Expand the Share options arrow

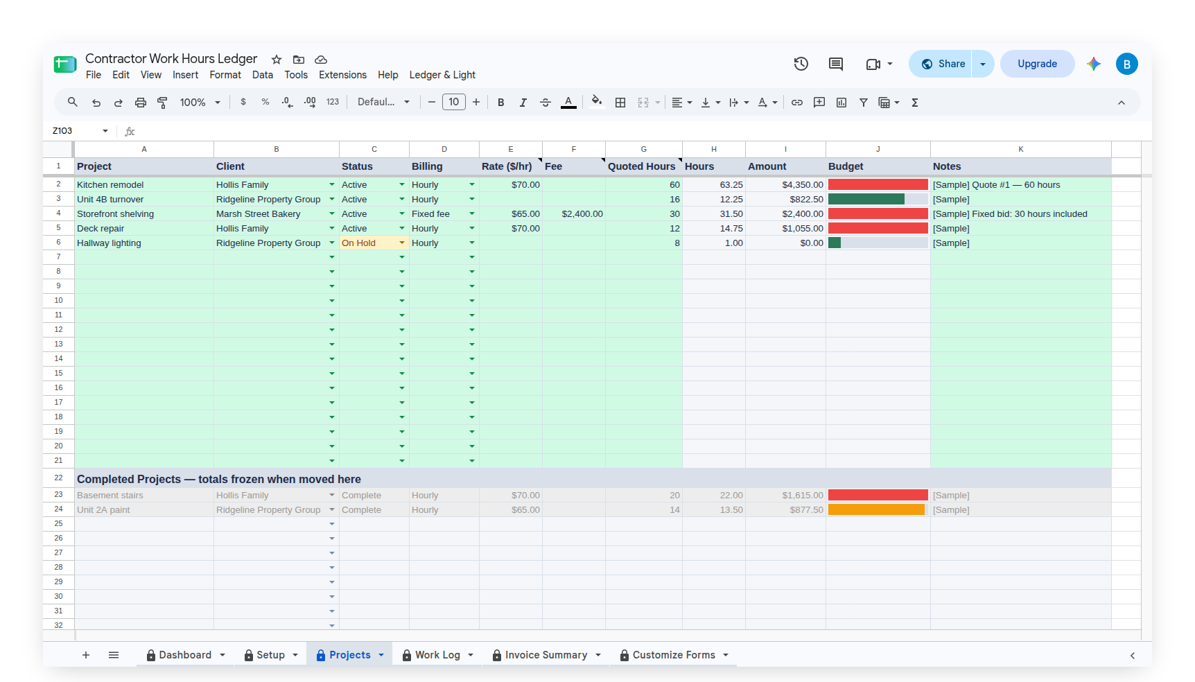983,64
